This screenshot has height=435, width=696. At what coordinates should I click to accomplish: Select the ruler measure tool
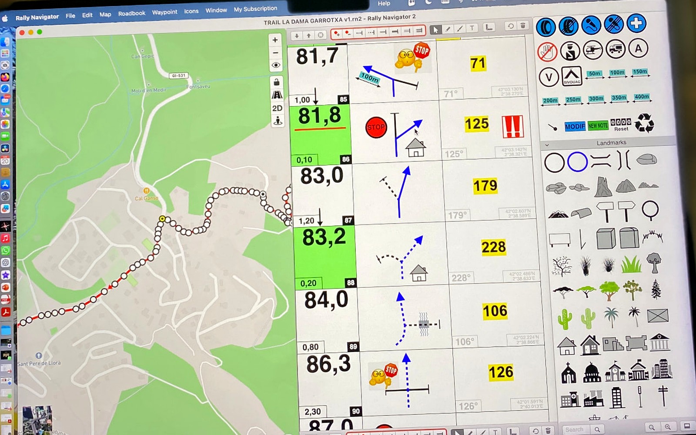tap(489, 27)
